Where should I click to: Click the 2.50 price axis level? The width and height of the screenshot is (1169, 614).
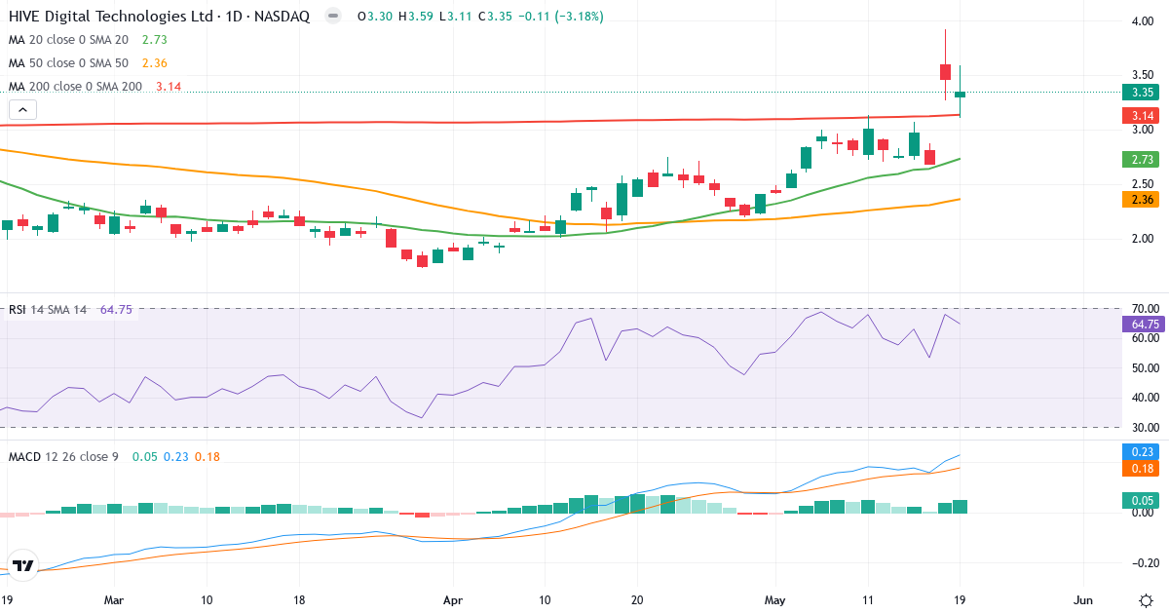pos(1143,184)
